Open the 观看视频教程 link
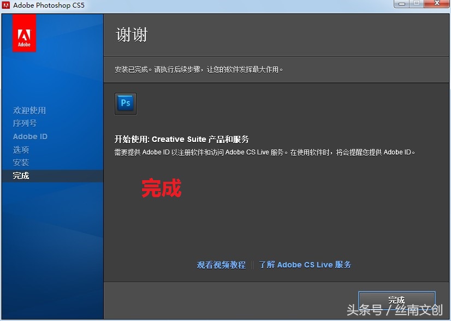451x321 pixels. click(221, 264)
